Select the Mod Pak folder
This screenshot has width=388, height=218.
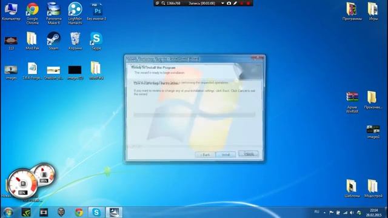(x=32, y=41)
